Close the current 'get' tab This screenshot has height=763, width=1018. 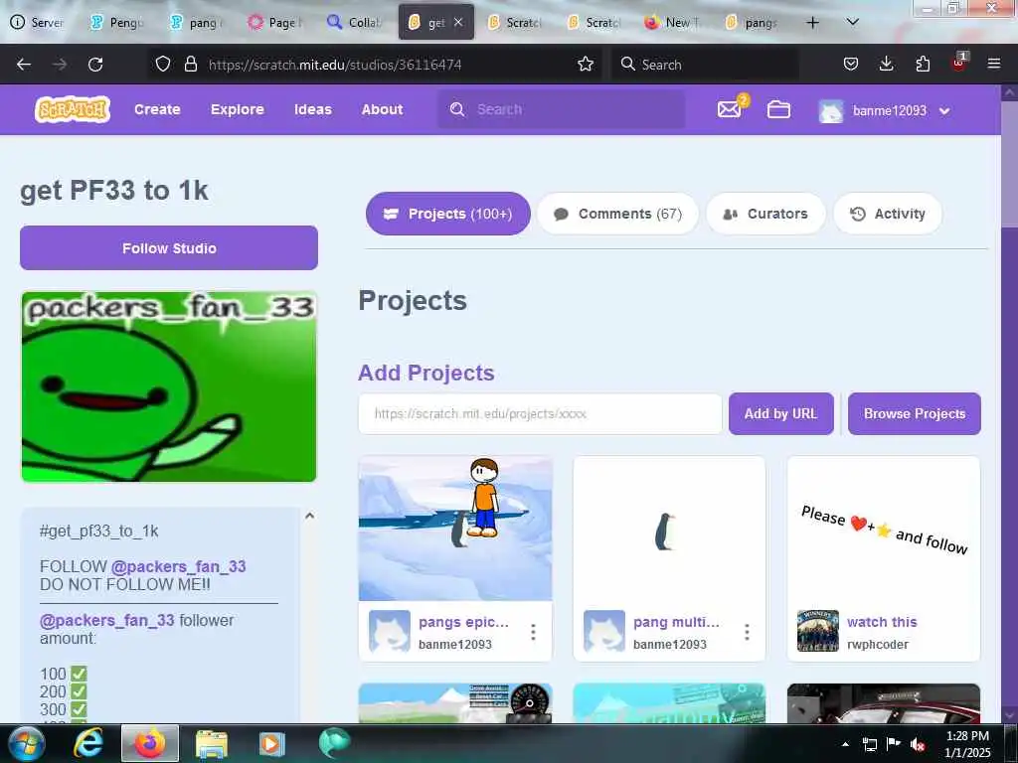coord(458,22)
